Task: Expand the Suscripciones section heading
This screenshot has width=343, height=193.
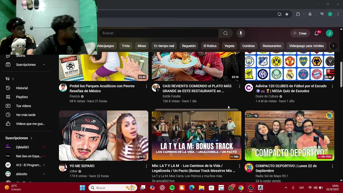Action: pos(19,138)
